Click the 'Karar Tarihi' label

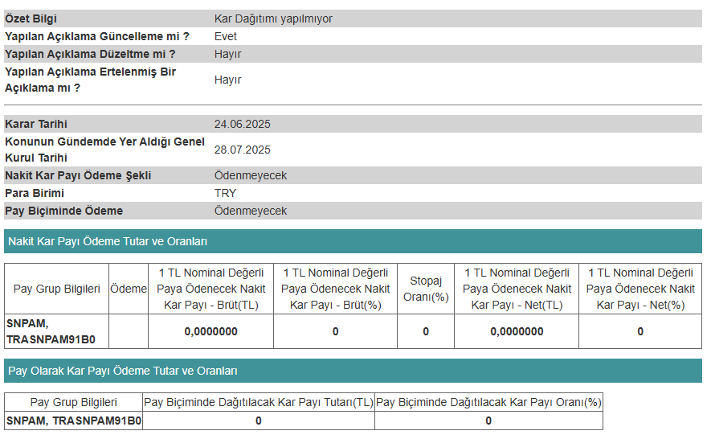[x=36, y=124]
